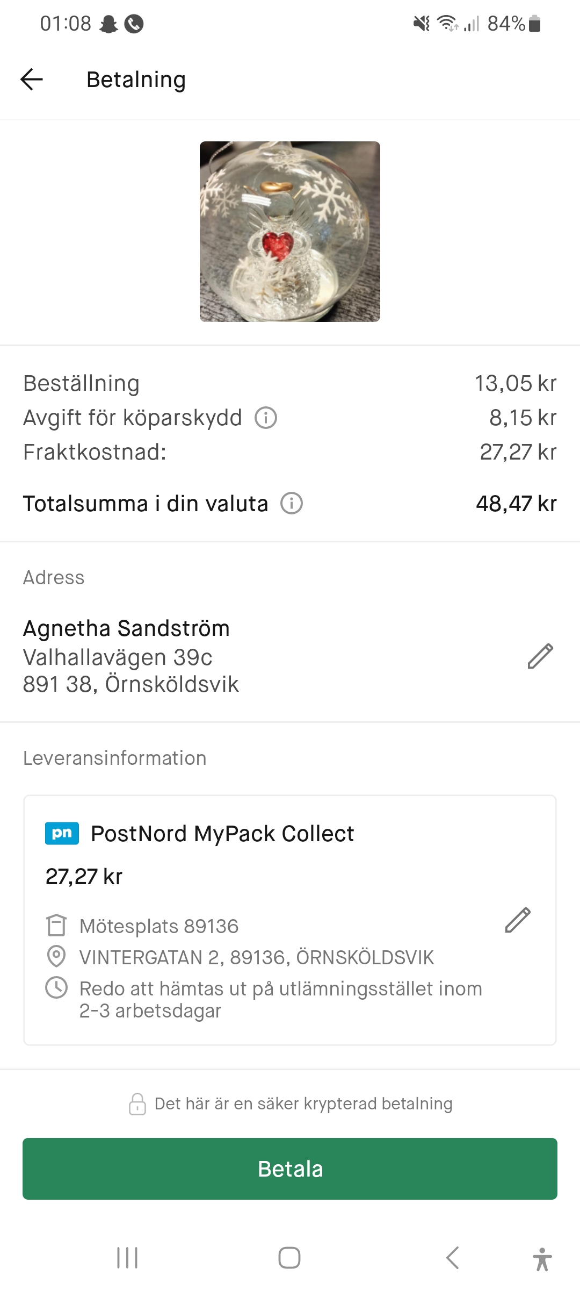Edit the delivery address pencil icon

(540, 656)
